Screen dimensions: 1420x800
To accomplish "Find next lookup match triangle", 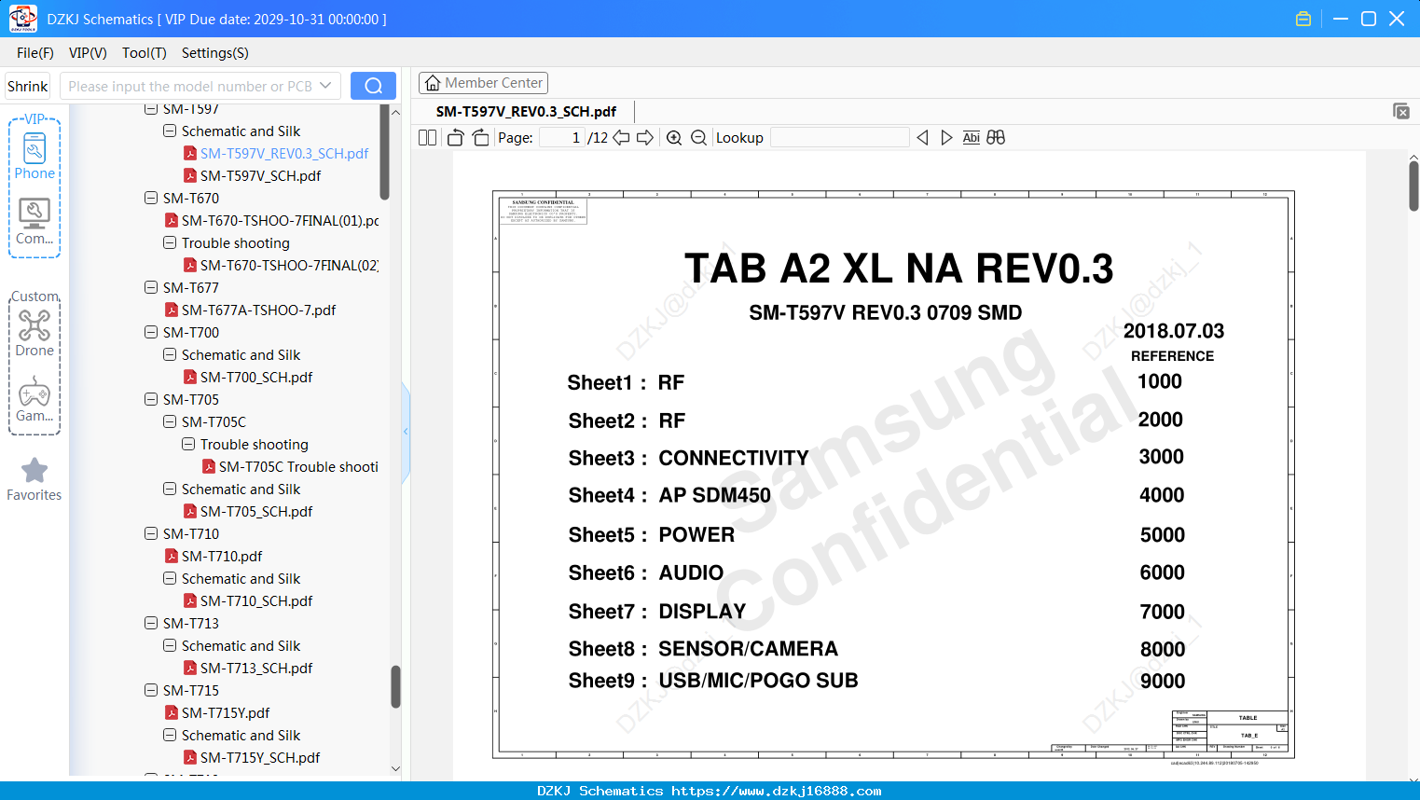I will [946, 138].
